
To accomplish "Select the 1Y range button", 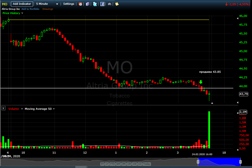I will pyautogui.click(x=107, y=164).
